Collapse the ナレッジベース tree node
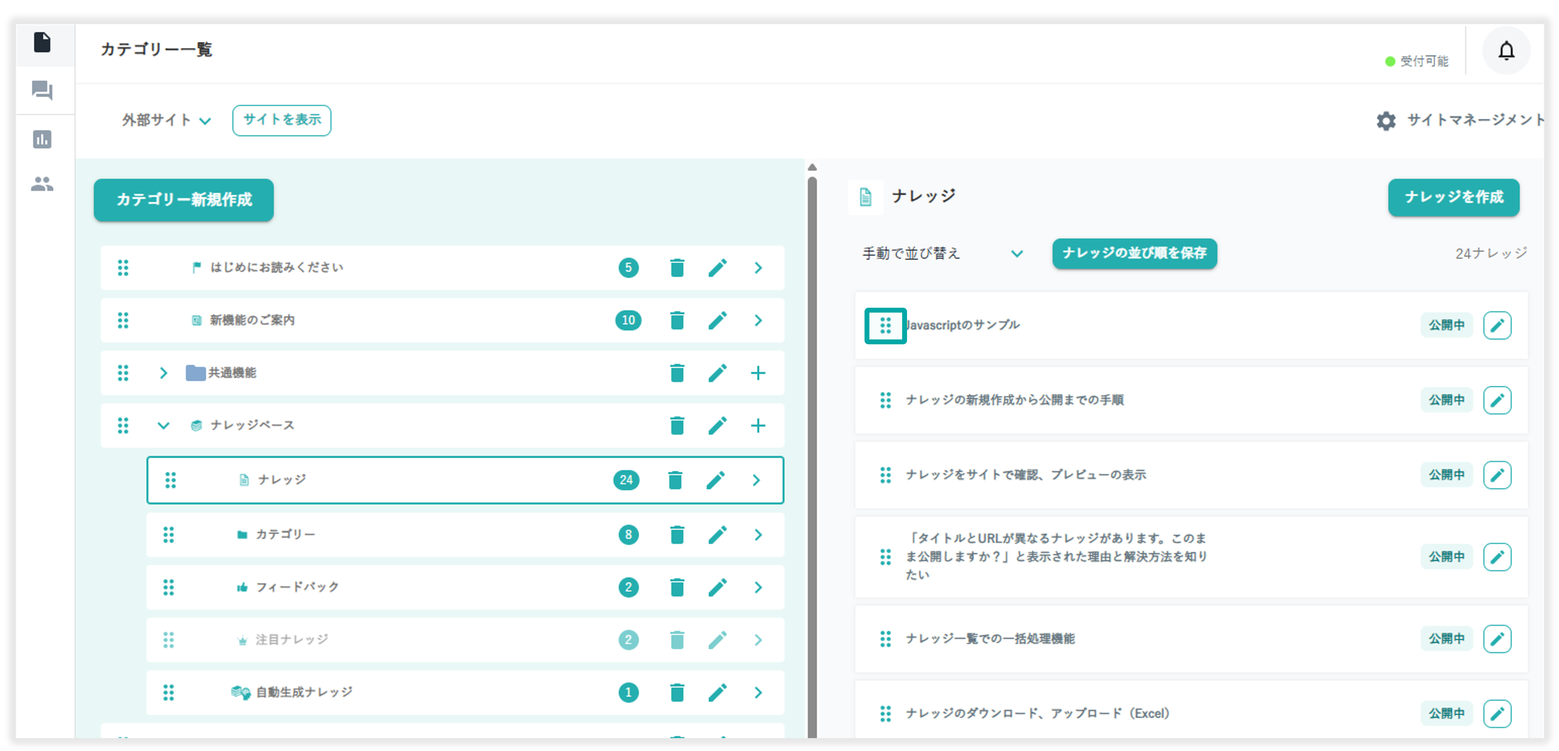This screenshot has width=1559, height=751. [x=163, y=426]
